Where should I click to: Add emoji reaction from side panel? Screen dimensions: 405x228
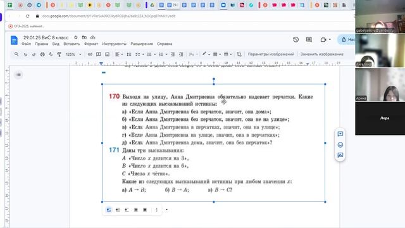pyautogui.click(x=340, y=145)
